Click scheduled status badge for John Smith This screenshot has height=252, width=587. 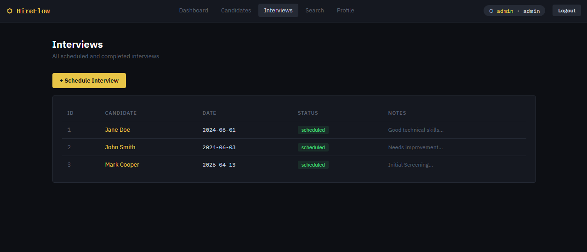313,147
